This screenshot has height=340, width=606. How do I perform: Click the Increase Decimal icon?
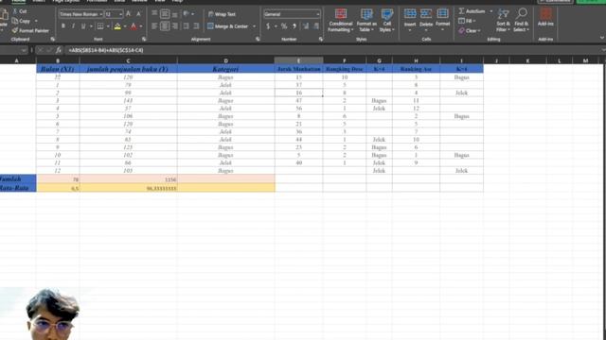point(306,26)
